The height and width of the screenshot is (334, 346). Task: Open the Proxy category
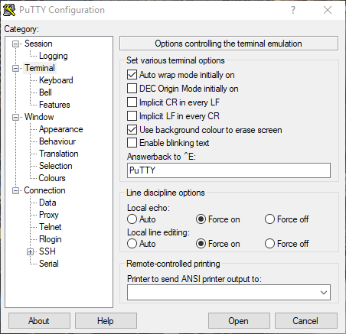(x=49, y=215)
